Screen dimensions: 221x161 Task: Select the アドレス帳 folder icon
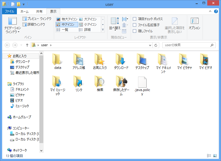point(79,61)
